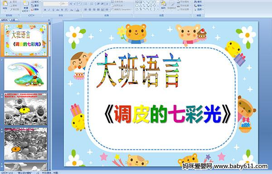The height and width of the screenshot is (174, 272).
Task: Click the Grow Font icon
Action: click(71, 4)
